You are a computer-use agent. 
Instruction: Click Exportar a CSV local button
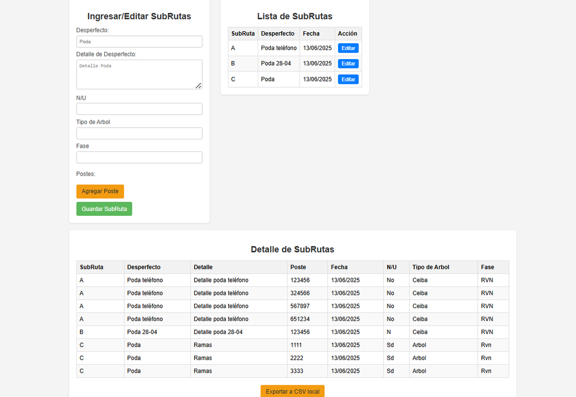[x=292, y=392]
